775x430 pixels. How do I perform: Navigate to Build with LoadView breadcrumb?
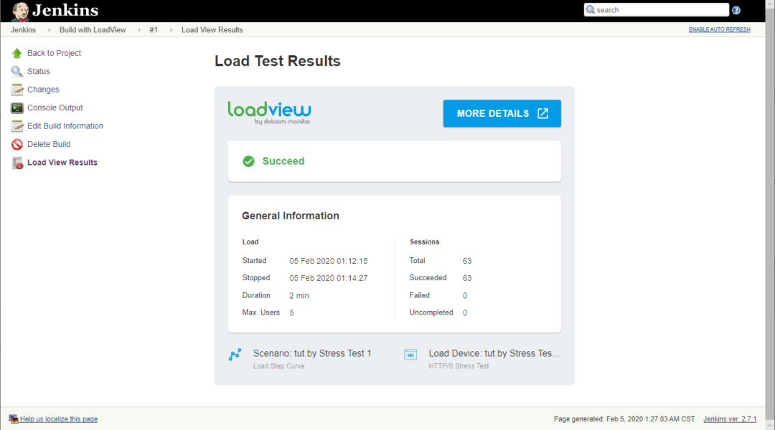(x=93, y=29)
